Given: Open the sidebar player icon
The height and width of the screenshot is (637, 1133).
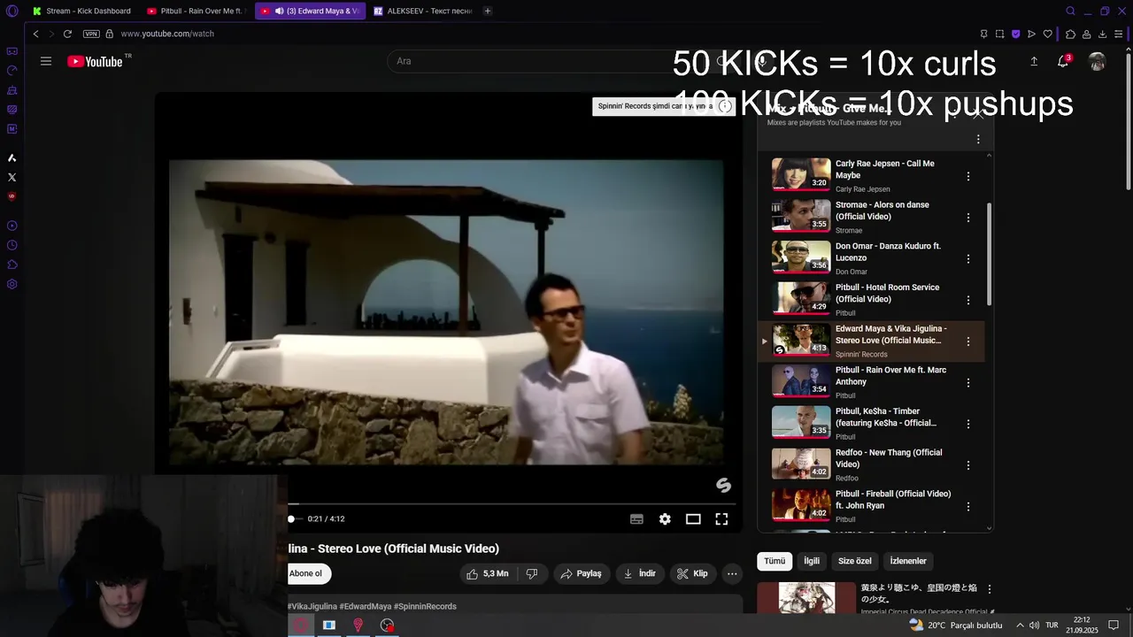Looking at the screenshot, I should pos(12,226).
